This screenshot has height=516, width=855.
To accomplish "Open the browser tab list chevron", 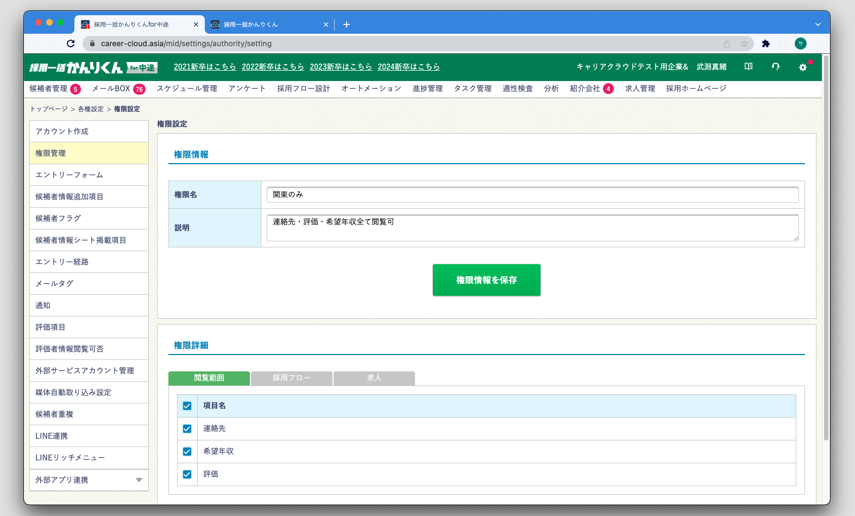I will click(818, 24).
